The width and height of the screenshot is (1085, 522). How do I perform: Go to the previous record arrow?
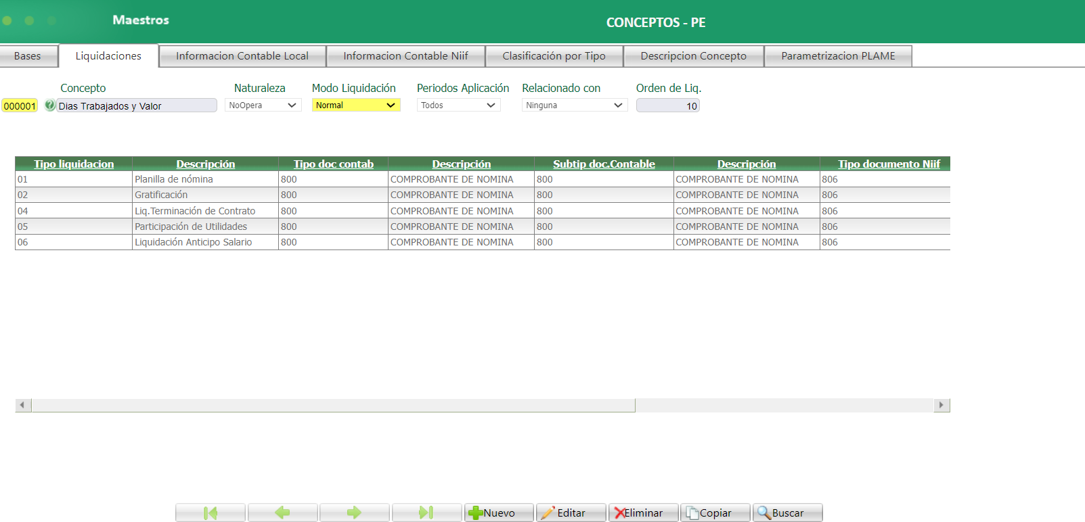coord(282,513)
